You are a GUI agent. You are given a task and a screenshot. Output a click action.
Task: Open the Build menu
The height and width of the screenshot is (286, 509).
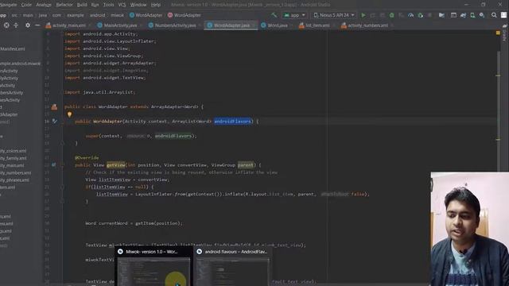(82, 5)
